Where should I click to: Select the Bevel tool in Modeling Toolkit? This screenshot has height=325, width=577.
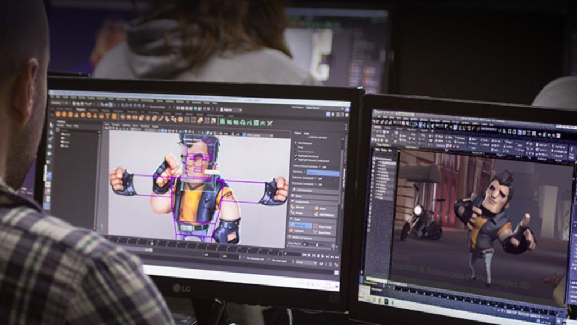322,208
